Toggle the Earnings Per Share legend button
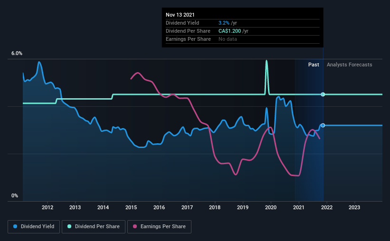Viewport: 390px width, 241px height. pyautogui.click(x=159, y=227)
